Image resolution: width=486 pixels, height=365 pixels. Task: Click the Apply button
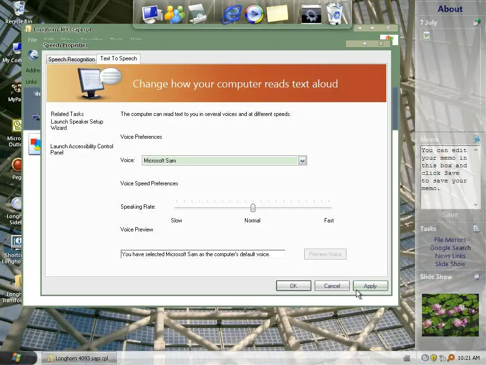(x=370, y=286)
